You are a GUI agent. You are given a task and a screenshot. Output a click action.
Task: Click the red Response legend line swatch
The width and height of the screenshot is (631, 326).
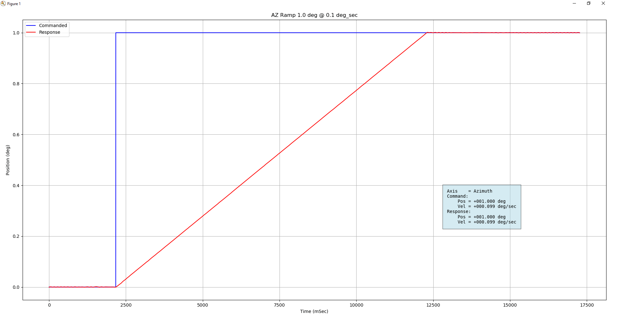(31, 32)
